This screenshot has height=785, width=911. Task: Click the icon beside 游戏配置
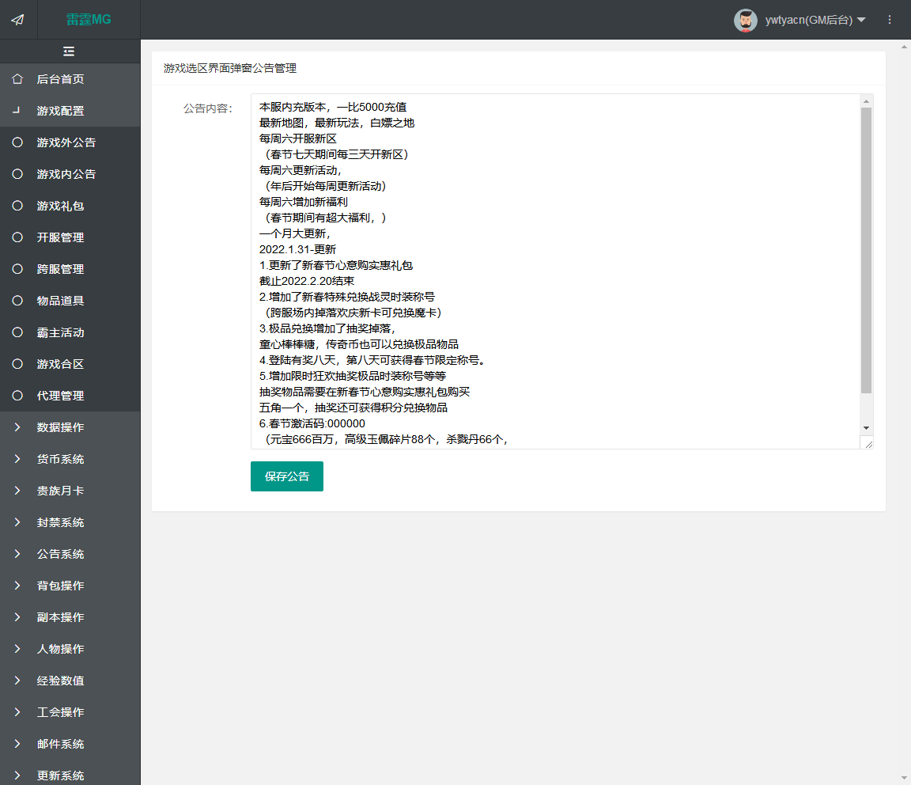tap(17, 110)
